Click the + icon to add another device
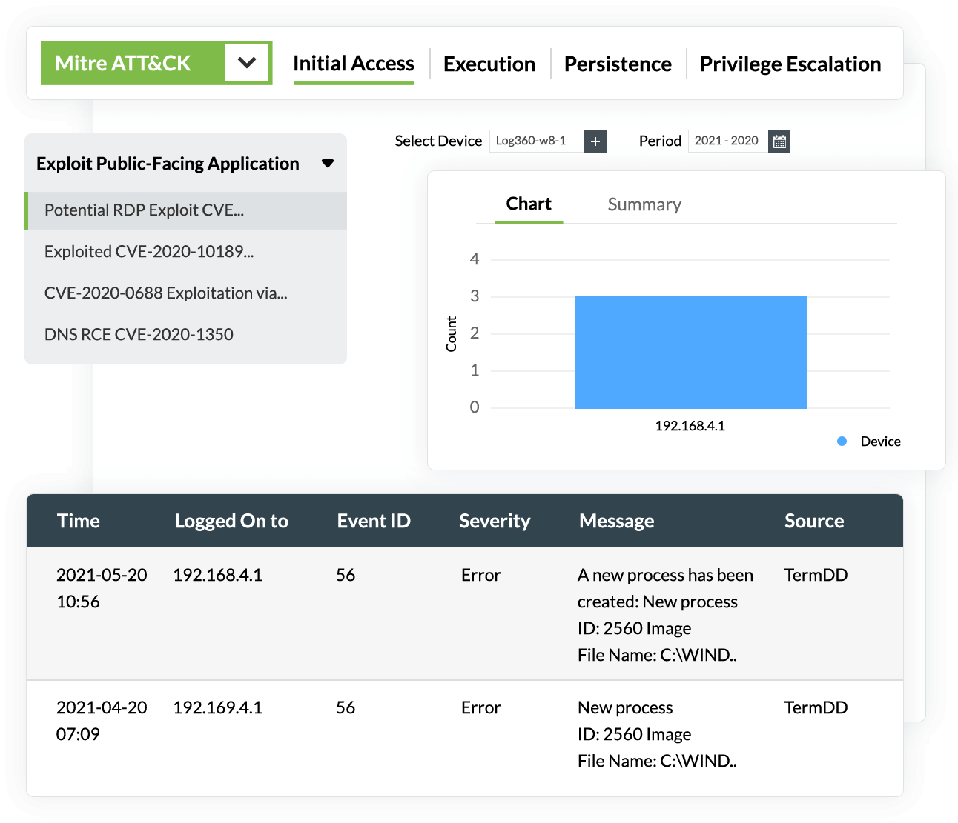 point(595,141)
